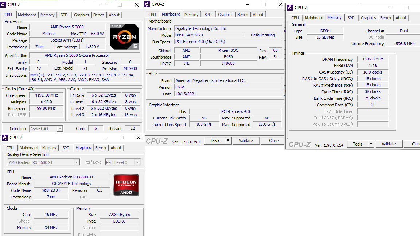The height and width of the screenshot is (236, 420).
Task: Switch to CPU tab in the Memory window
Action: pos(295,18)
